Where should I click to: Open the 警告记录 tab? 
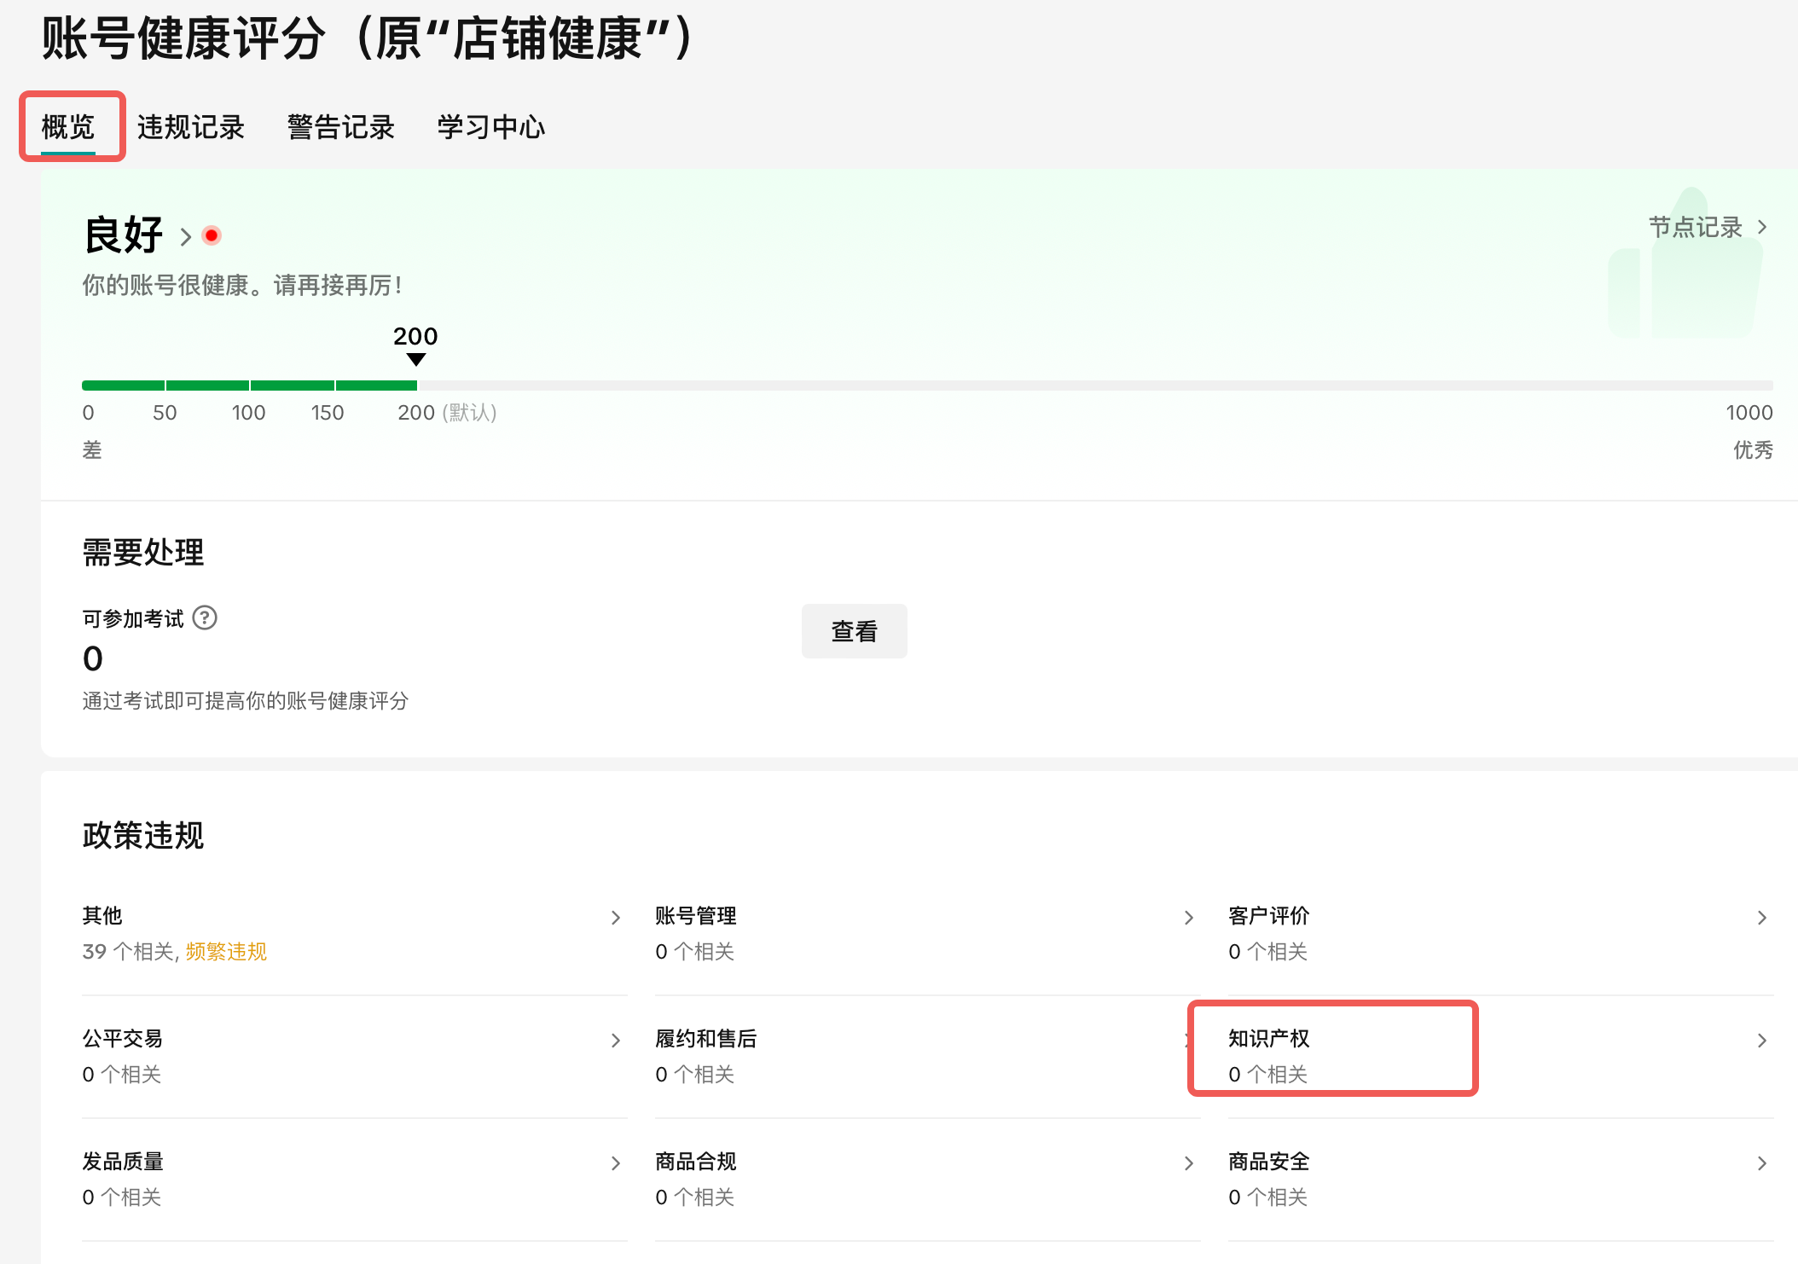pyautogui.click(x=341, y=127)
